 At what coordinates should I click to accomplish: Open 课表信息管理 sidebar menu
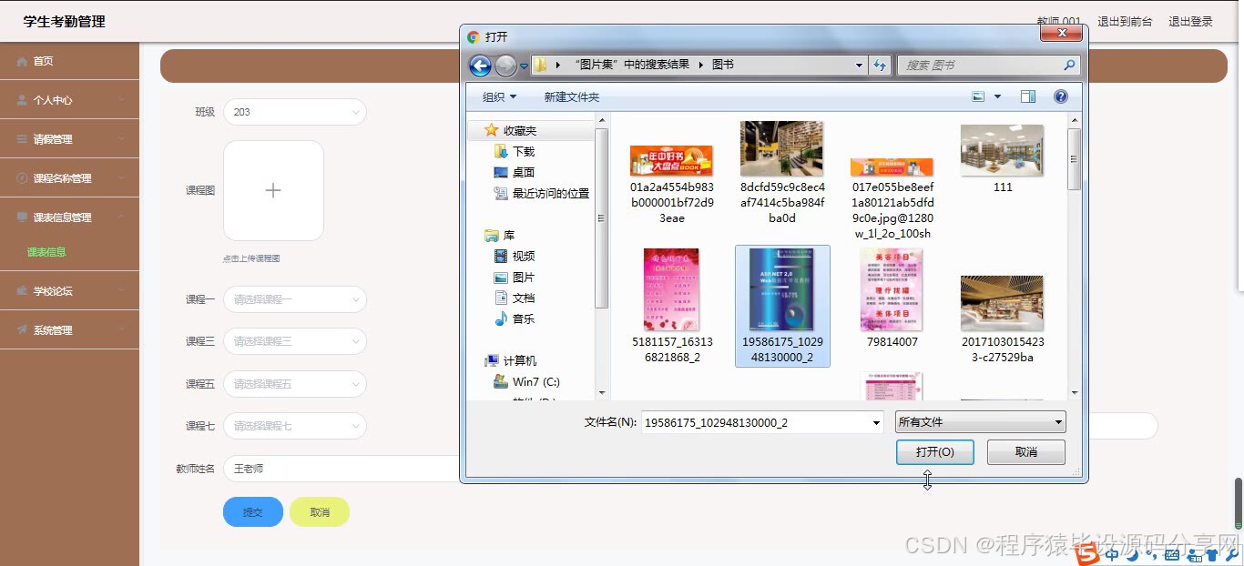coord(69,217)
